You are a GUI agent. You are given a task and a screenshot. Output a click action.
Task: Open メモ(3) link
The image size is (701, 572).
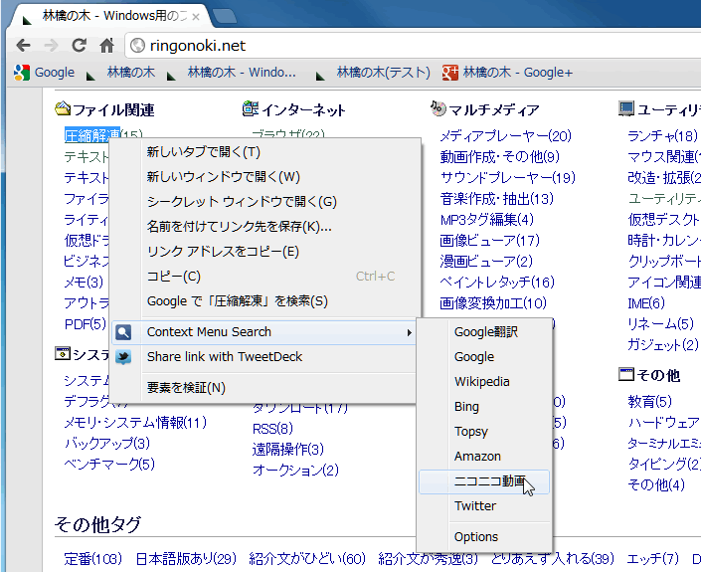84,283
